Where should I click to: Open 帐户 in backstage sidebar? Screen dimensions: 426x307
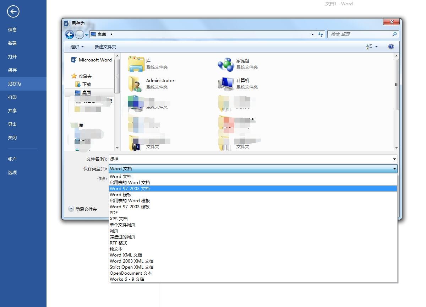pos(23,159)
